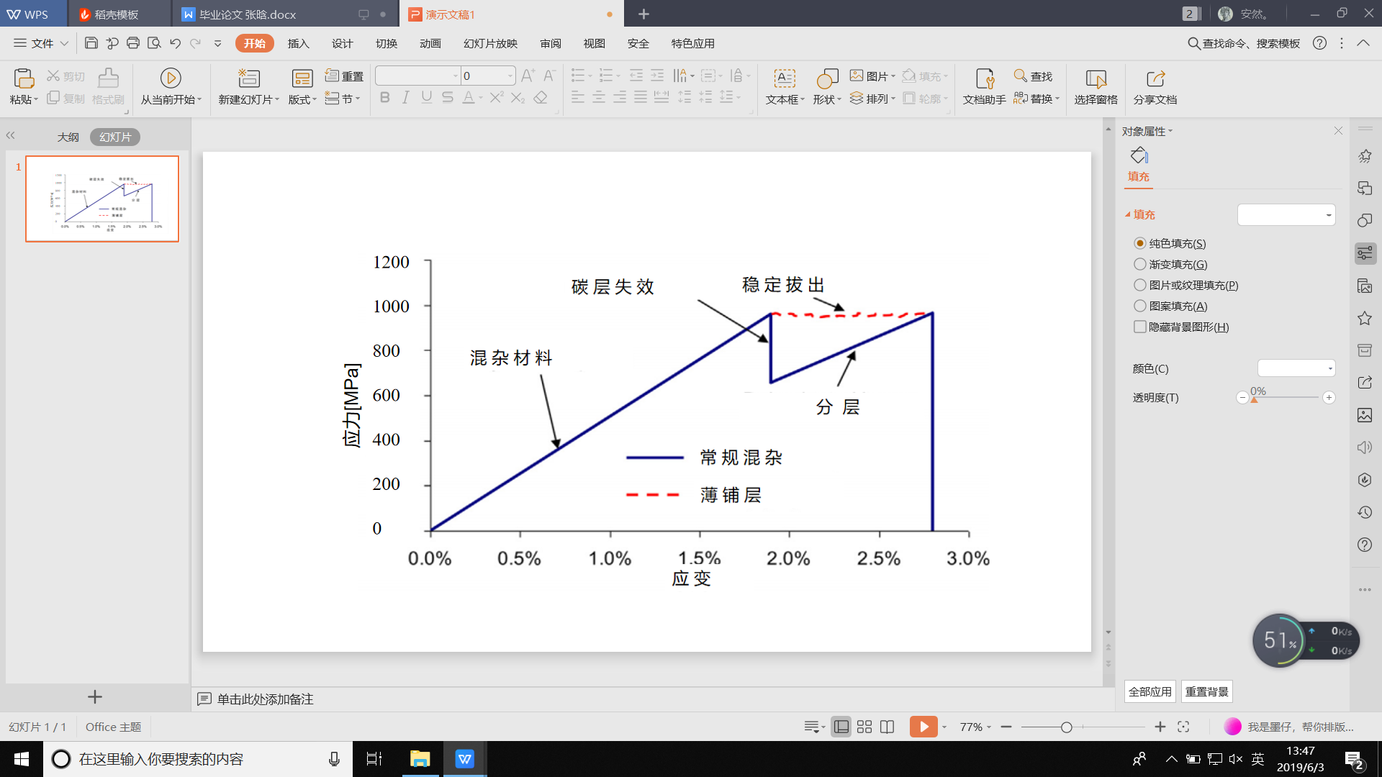The width and height of the screenshot is (1382, 777).
Task: Click the transparency slider track
Action: pyautogui.click(x=1286, y=397)
